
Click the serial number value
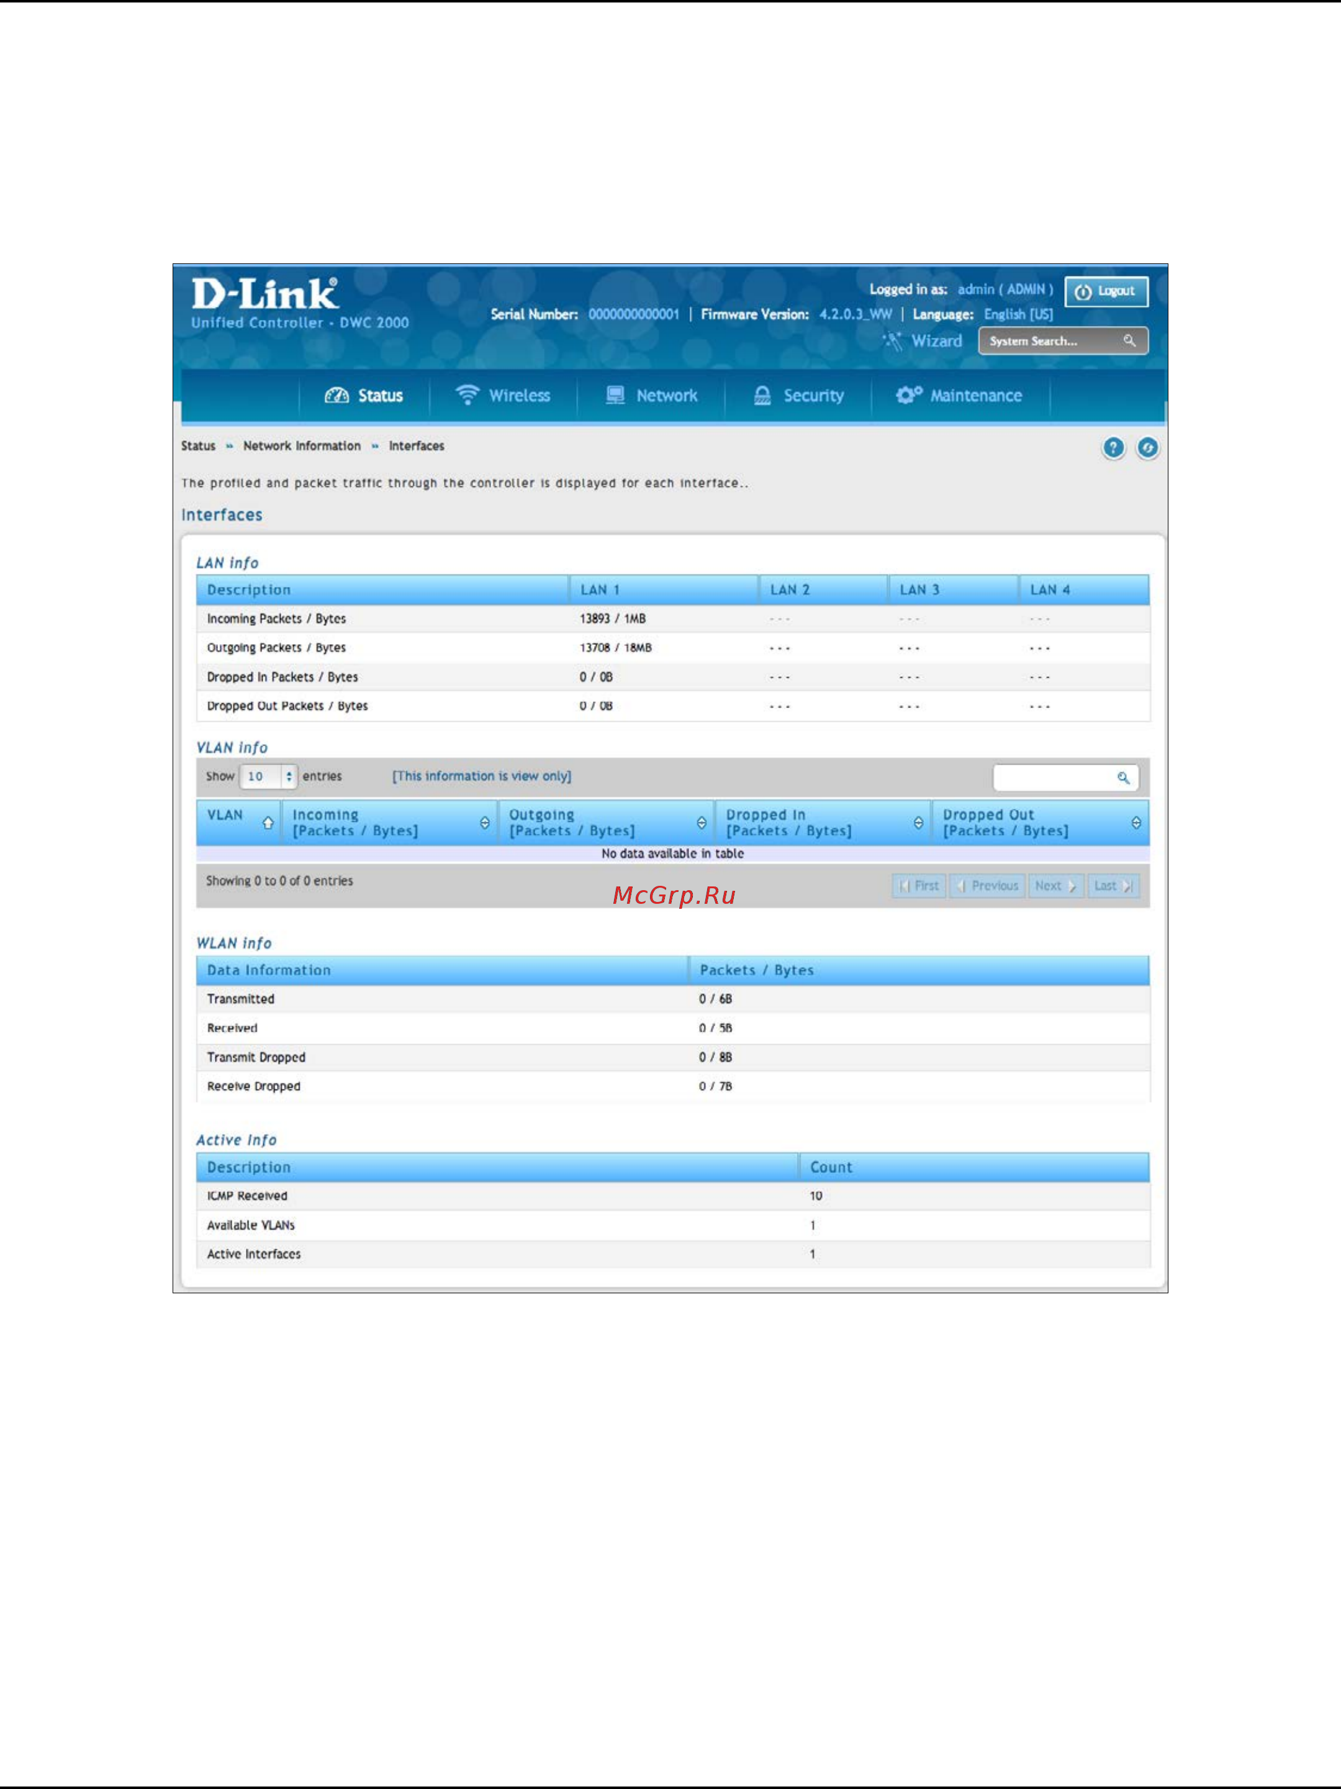click(x=633, y=314)
